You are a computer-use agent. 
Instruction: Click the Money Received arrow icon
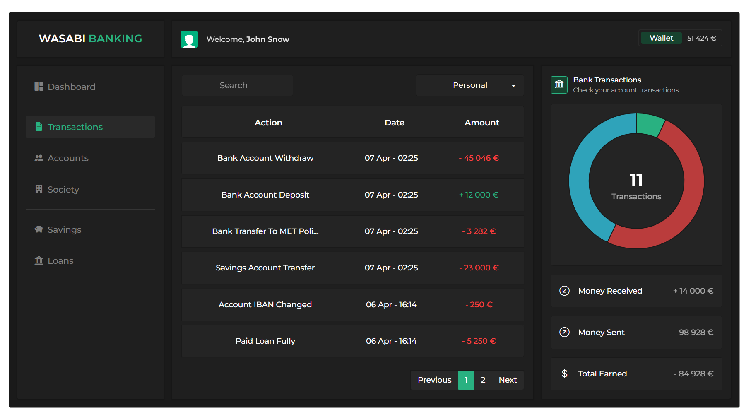pyautogui.click(x=564, y=291)
